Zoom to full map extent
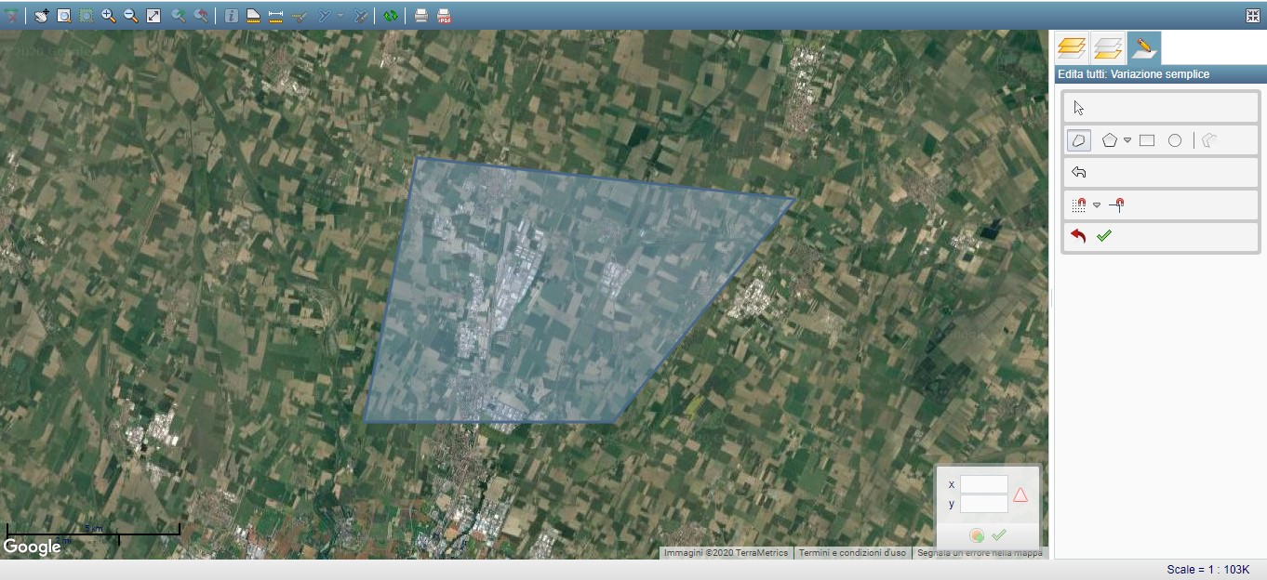1267x580 pixels. point(153,15)
